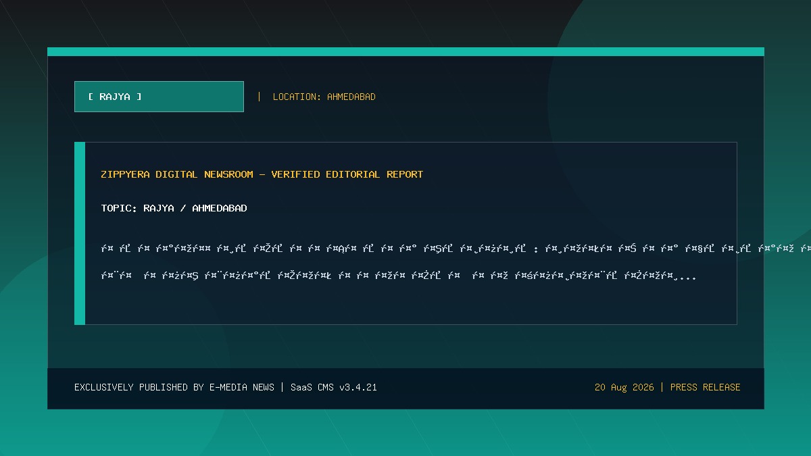The image size is (811, 456).
Task: Click the RAJYA category badge
Action: click(x=159, y=97)
